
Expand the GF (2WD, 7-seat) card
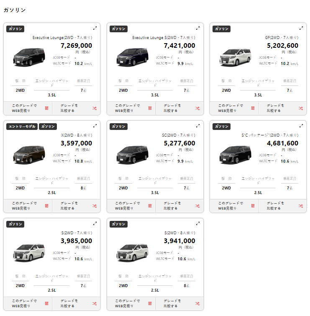point(301,28)
